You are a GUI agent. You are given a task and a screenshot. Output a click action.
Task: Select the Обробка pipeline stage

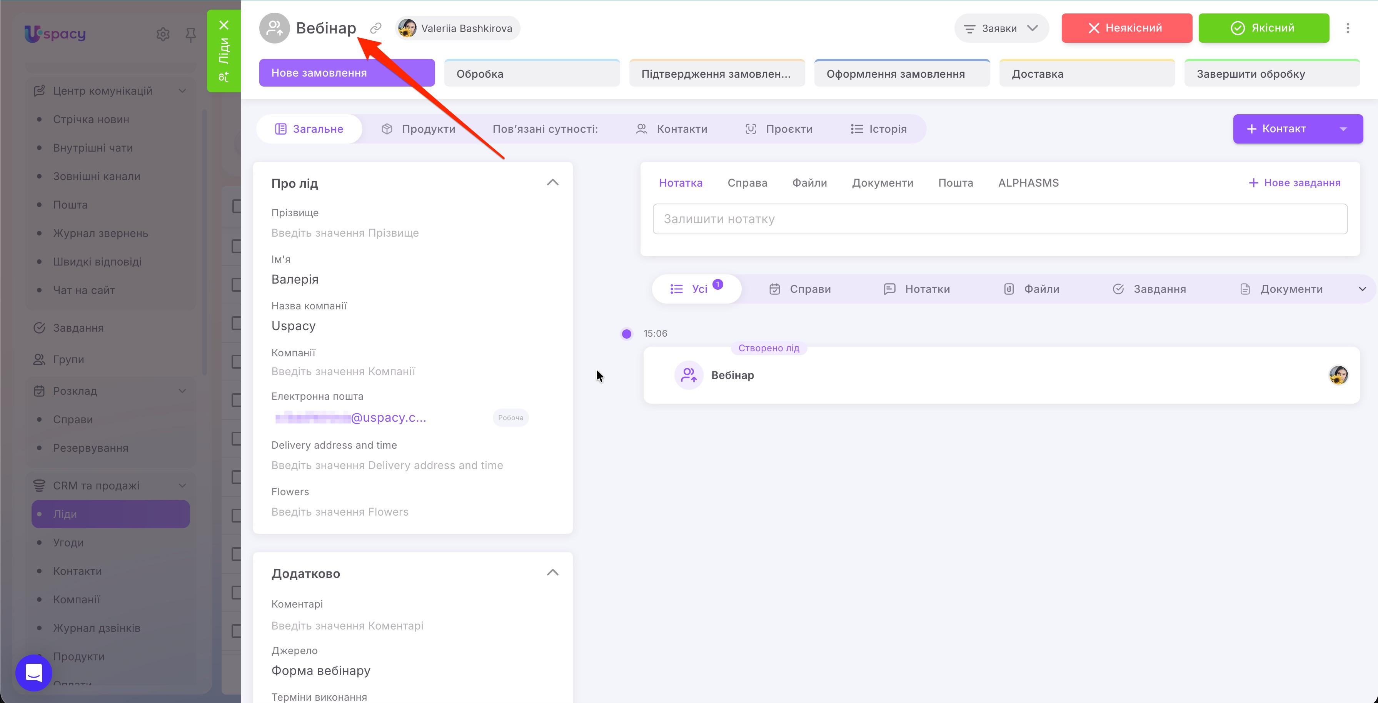pos(532,73)
